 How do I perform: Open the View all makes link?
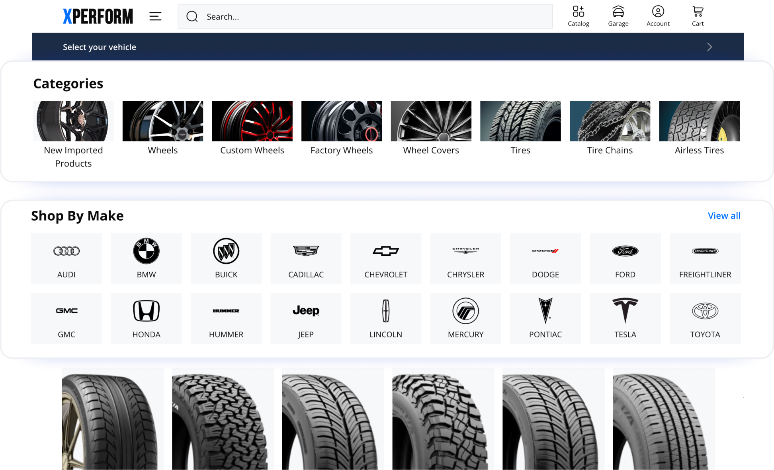point(724,215)
